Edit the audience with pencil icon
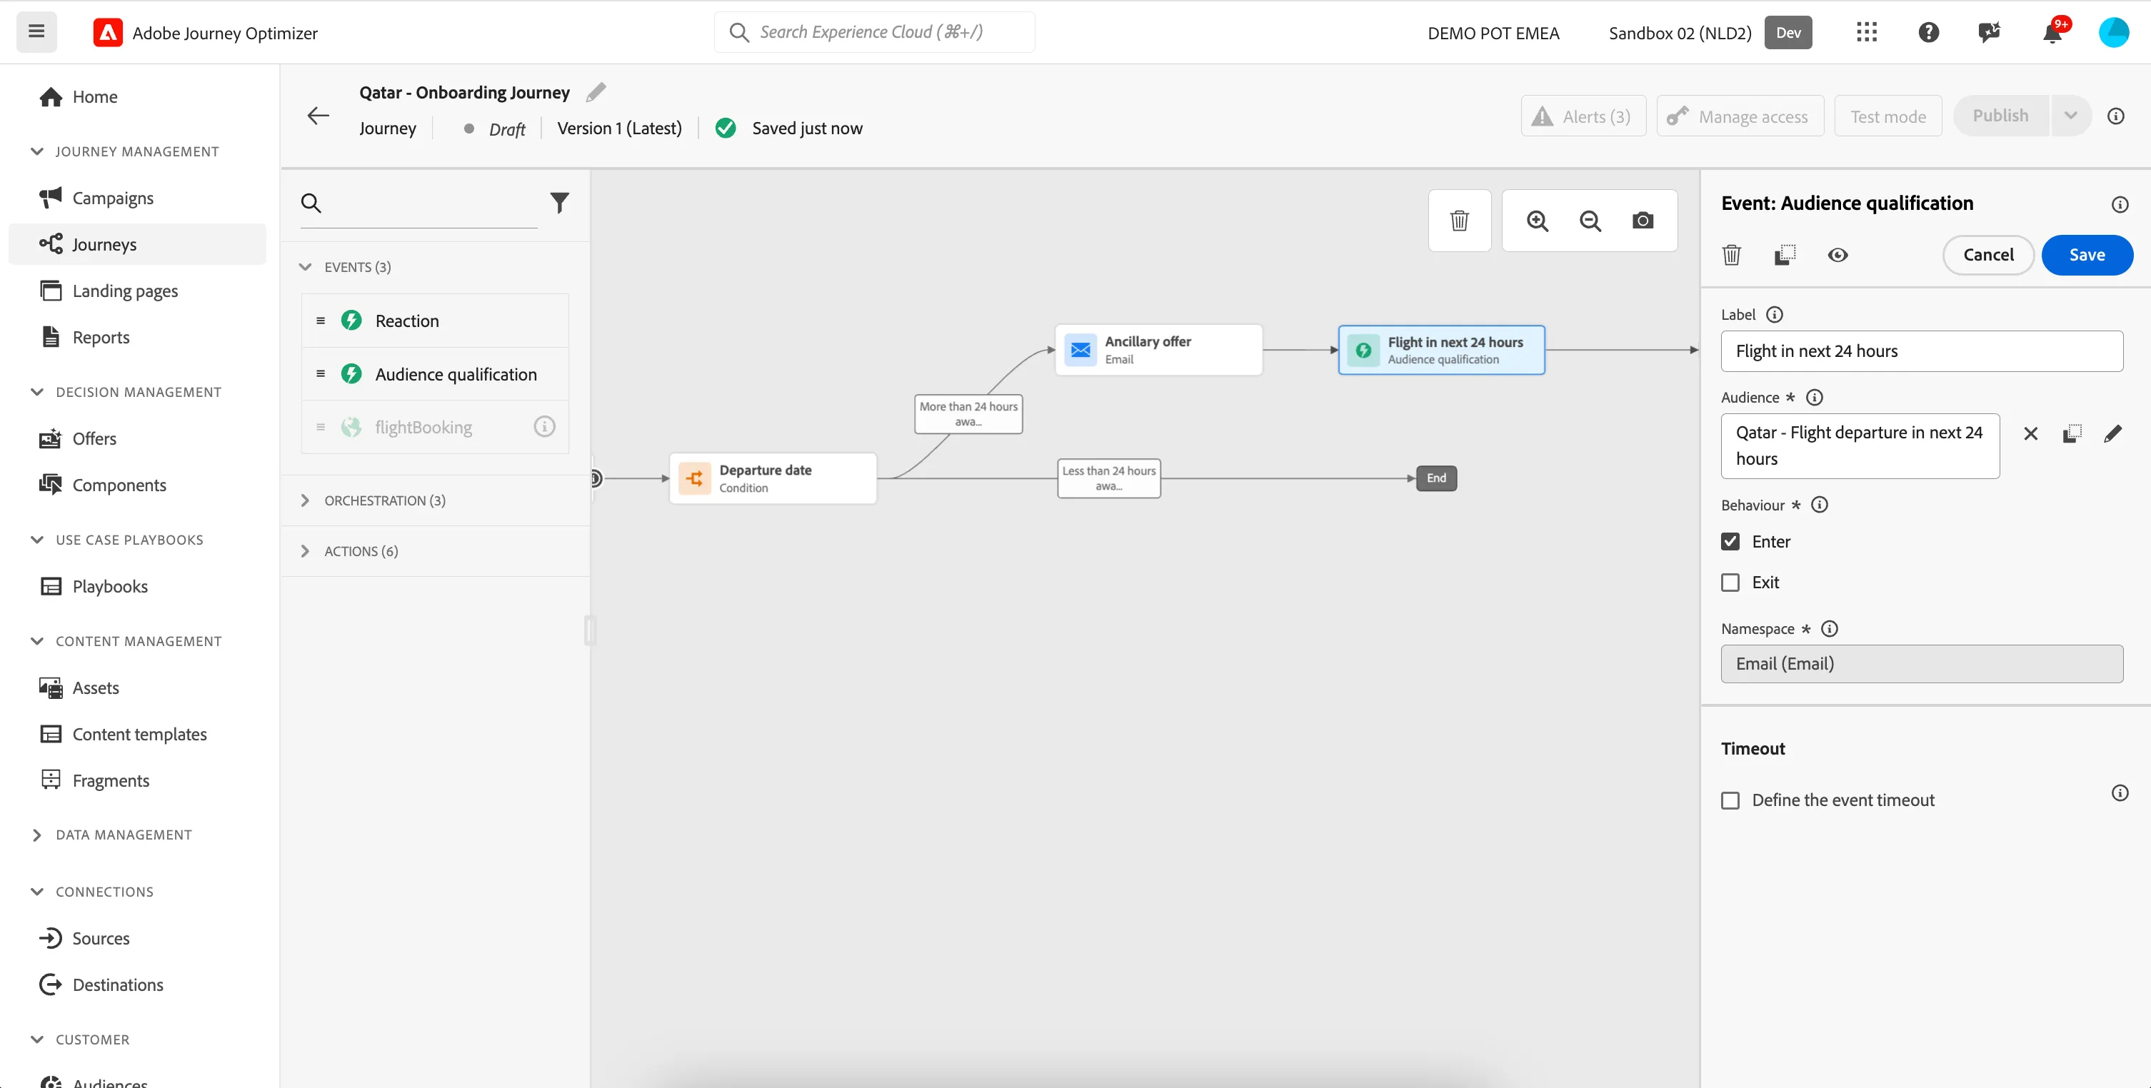This screenshot has width=2151, height=1088. [2112, 433]
